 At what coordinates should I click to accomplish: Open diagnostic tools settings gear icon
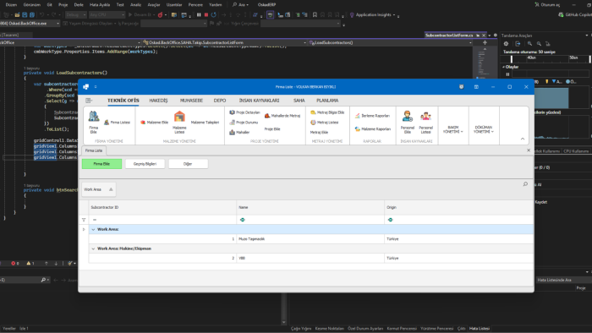click(x=507, y=44)
